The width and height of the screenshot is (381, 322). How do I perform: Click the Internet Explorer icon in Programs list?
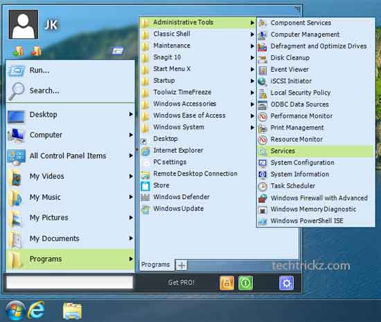tap(145, 151)
